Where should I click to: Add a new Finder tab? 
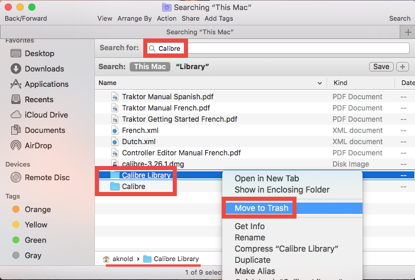(407, 32)
